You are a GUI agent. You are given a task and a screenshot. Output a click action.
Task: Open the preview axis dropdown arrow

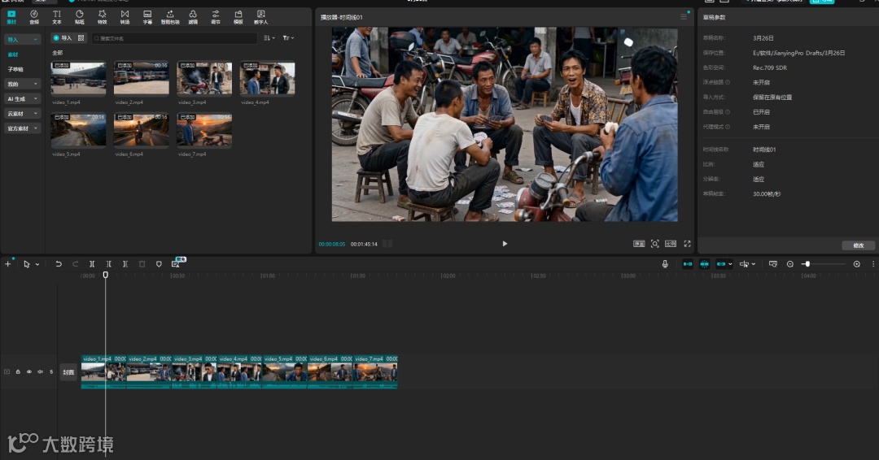point(754,264)
